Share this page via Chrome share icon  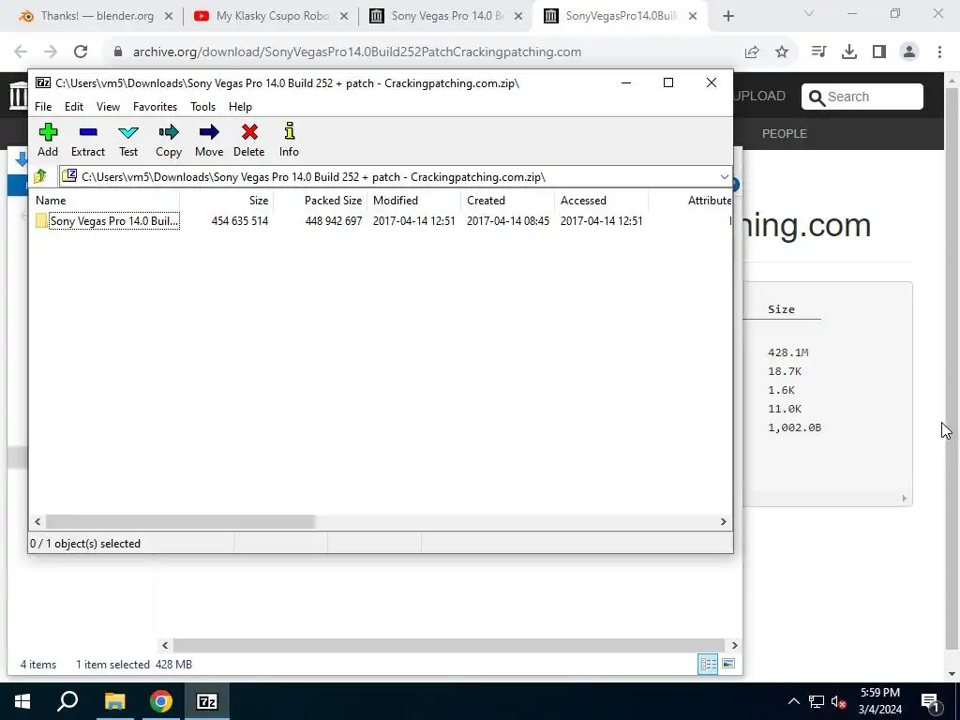coord(752,52)
